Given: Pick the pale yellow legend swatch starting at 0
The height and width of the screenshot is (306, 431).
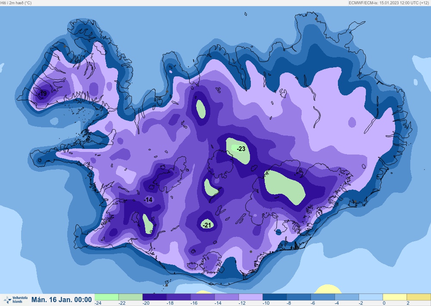Looking at the screenshot, I should [x=395, y=297].
